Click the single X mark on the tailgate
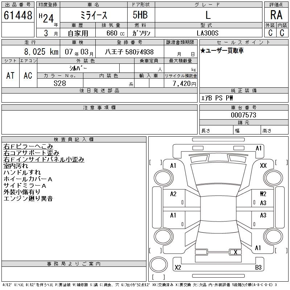 235,252
